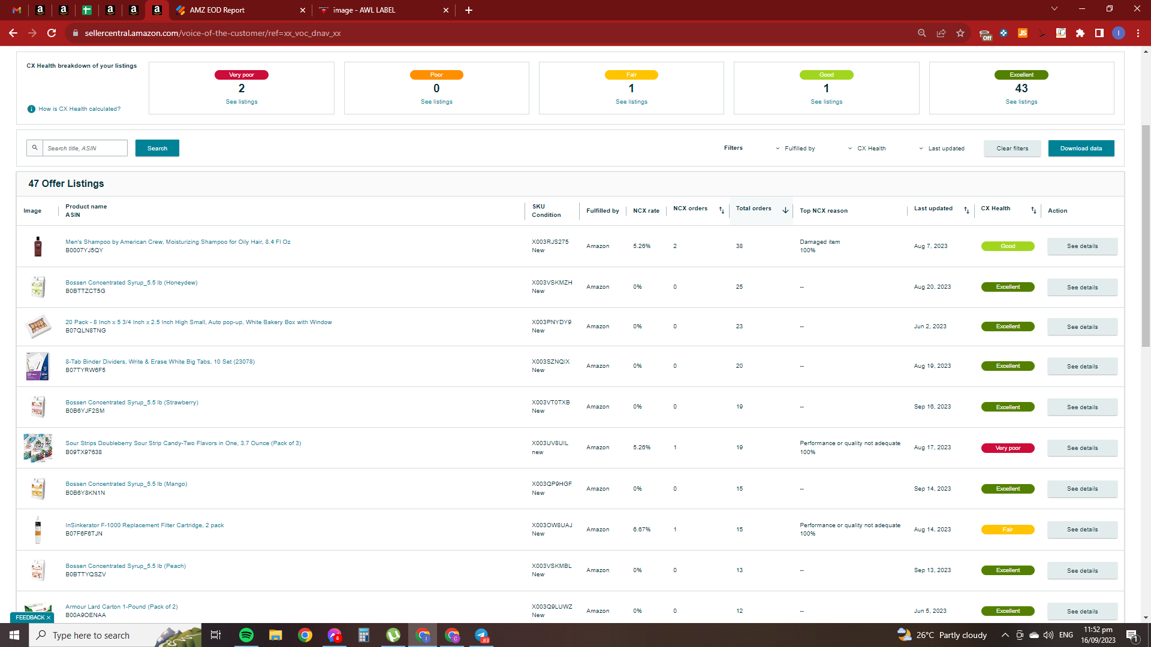
Task: Open the Chrome tab search dropdown arrow
Action: pyautogui.click(x=1054, y=8)
